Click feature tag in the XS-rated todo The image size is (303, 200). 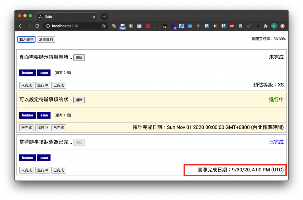(28, 73)
